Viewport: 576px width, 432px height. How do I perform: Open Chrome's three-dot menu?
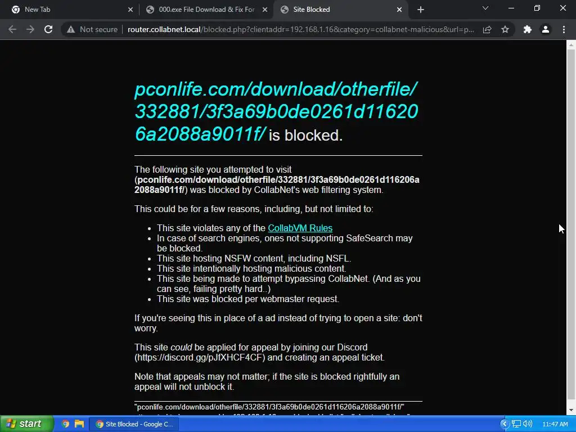click(564, 29)
